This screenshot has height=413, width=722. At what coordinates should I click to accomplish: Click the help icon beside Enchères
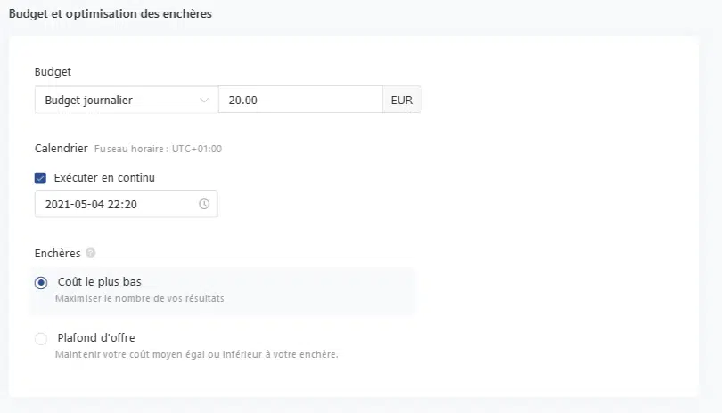tap(90, 254)
